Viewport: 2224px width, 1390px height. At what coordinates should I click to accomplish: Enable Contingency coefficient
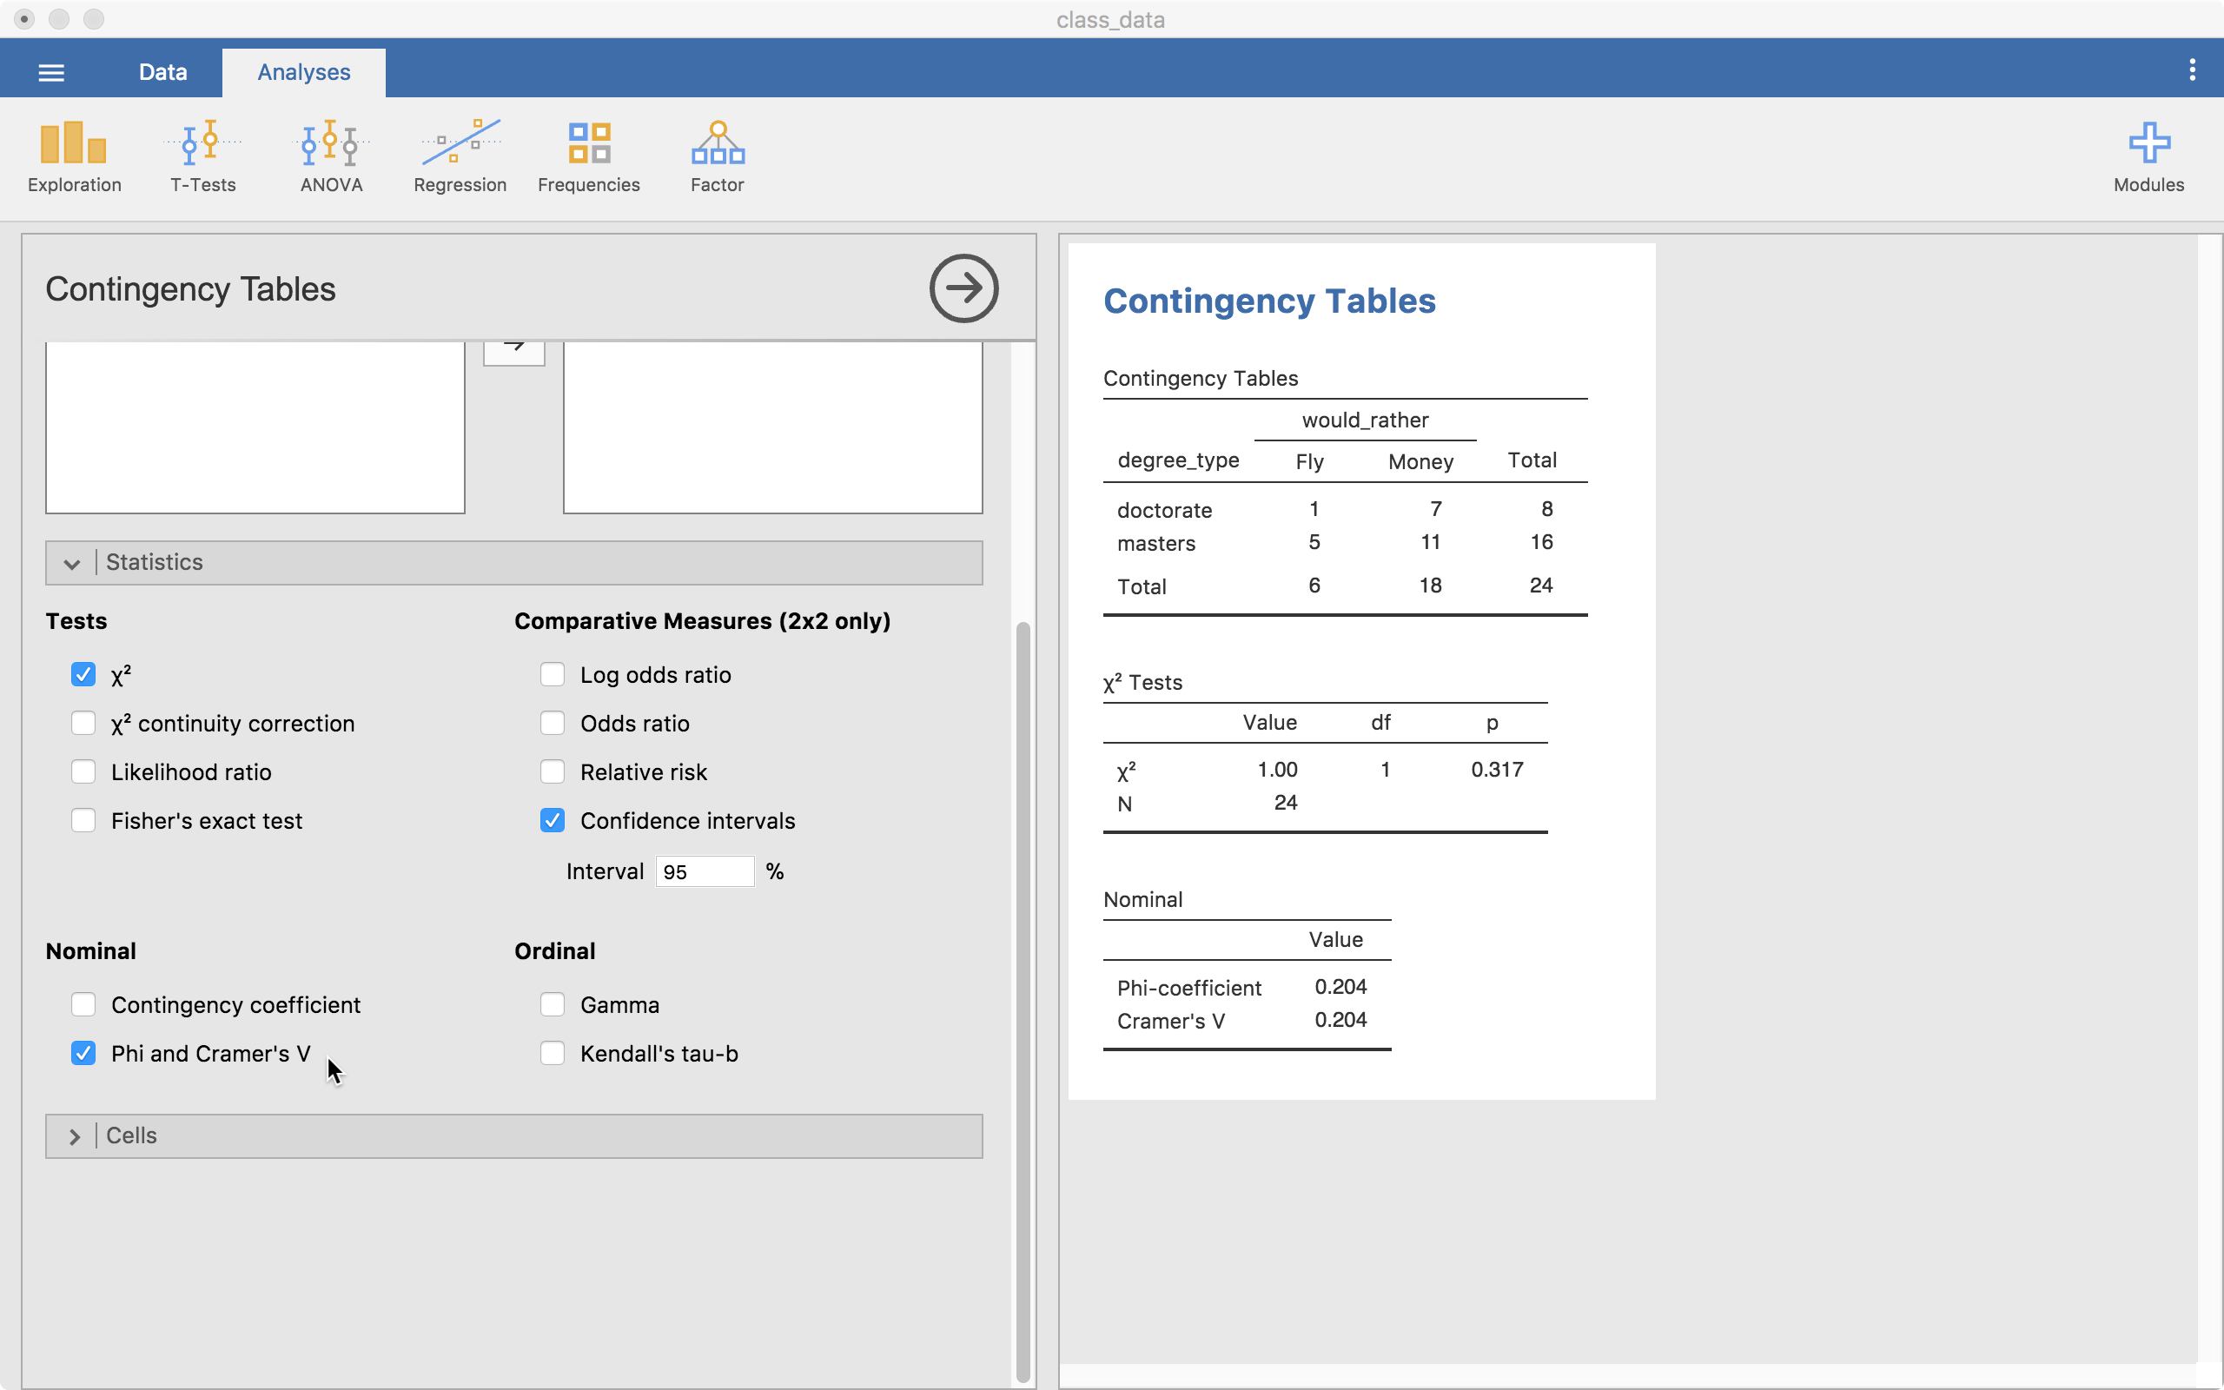click(83, 1005)
